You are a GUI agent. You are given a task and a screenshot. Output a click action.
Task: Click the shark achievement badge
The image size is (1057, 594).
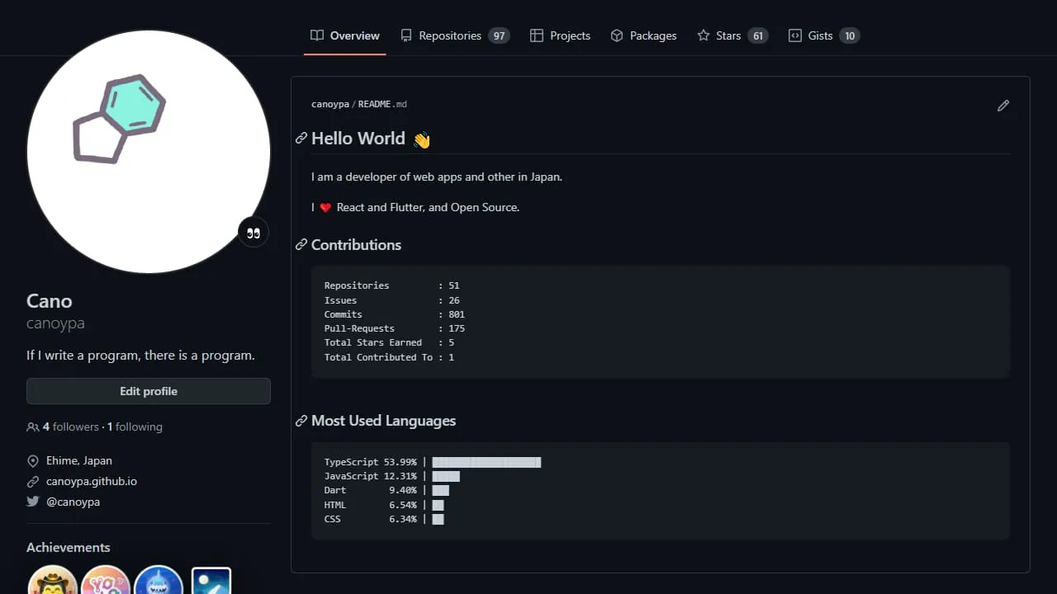158,582
